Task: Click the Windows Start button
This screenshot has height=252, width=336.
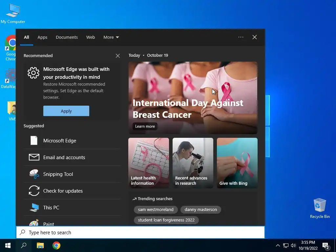Action: coord(8,245)
